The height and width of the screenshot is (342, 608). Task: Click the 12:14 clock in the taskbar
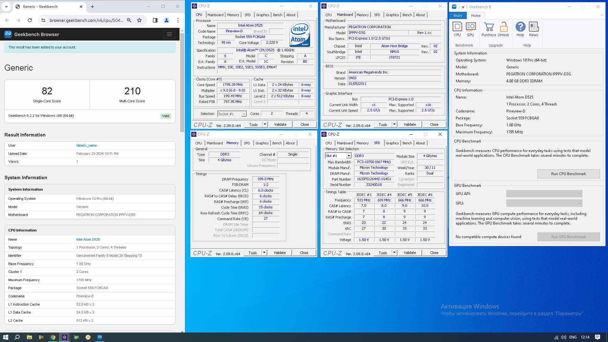coord(585,337)
